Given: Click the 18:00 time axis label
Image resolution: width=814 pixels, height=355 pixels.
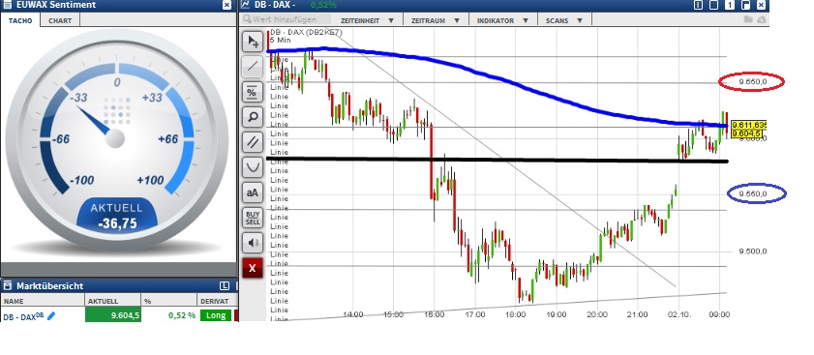Looking at the screenshot, I should [x=516, y=314].
